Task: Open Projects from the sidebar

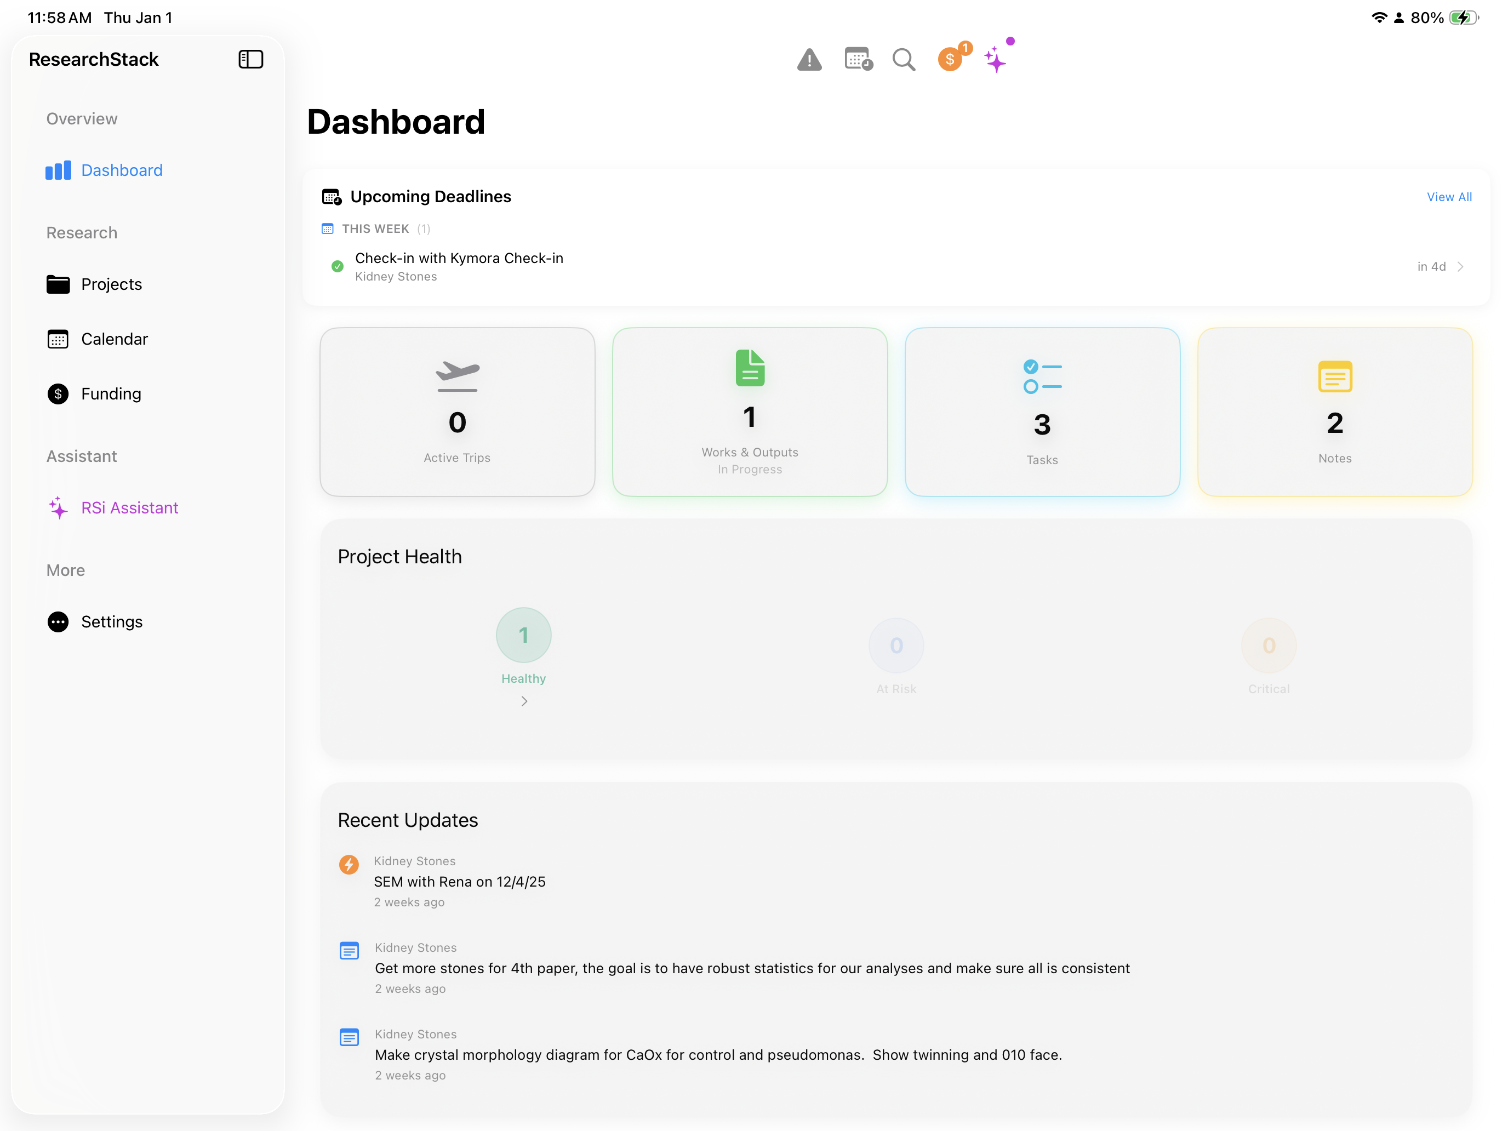Action: (x=111, y=284)
